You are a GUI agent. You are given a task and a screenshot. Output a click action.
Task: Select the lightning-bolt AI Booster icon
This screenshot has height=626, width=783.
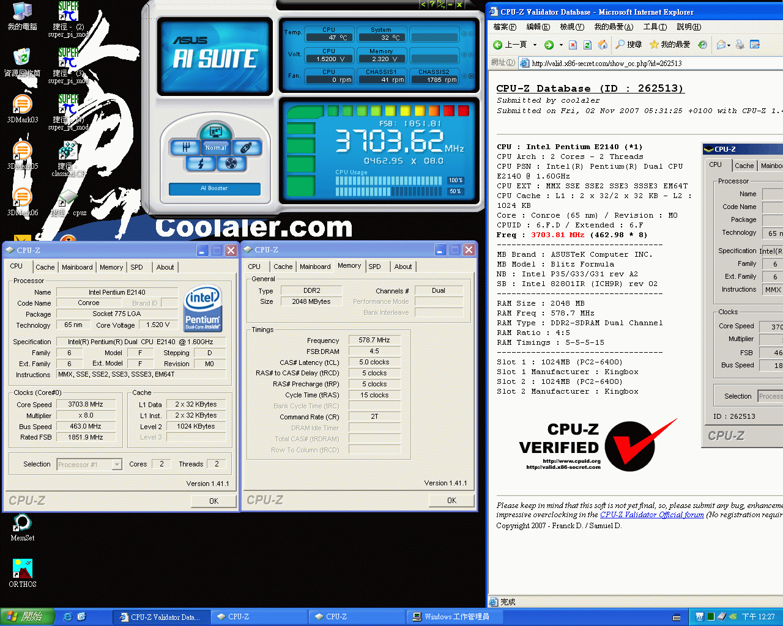coord(200,163)
